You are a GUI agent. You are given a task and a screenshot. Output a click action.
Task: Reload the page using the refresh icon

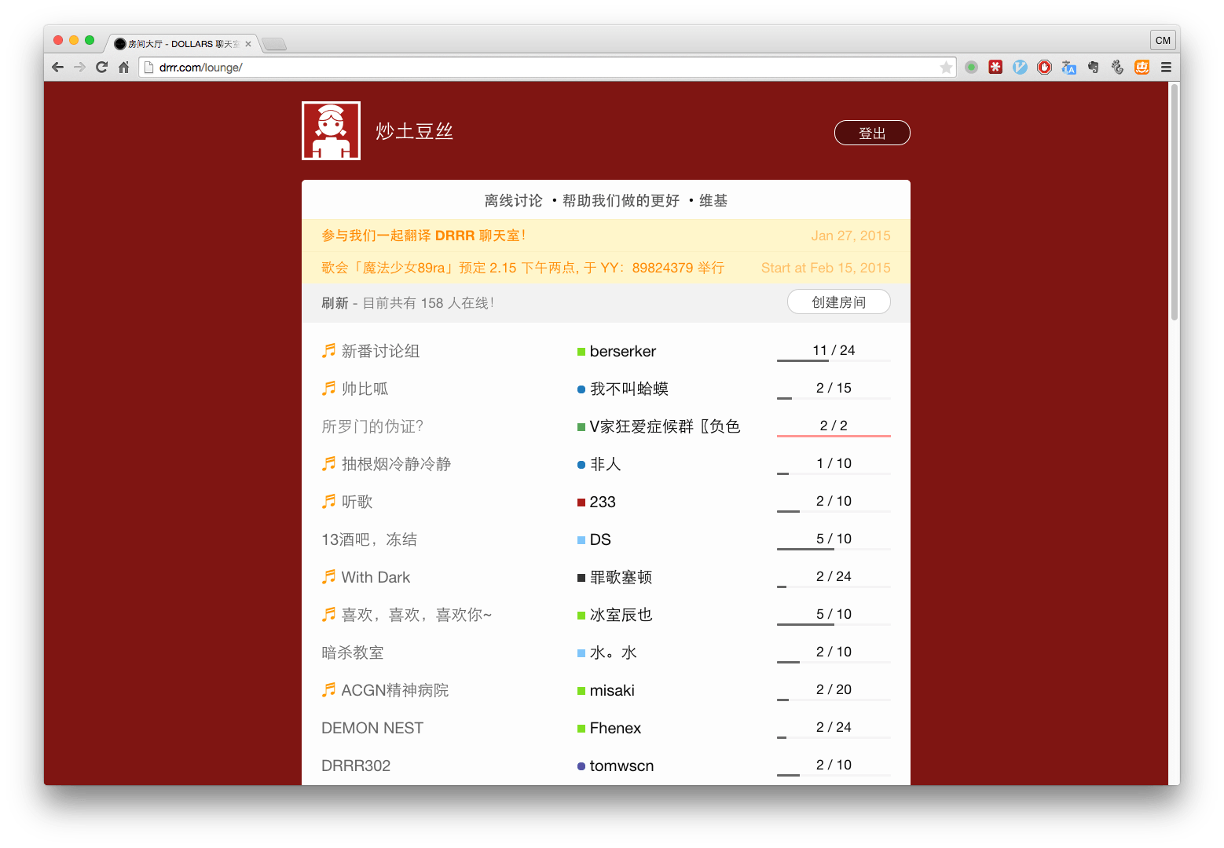click(x=101, y=68)
